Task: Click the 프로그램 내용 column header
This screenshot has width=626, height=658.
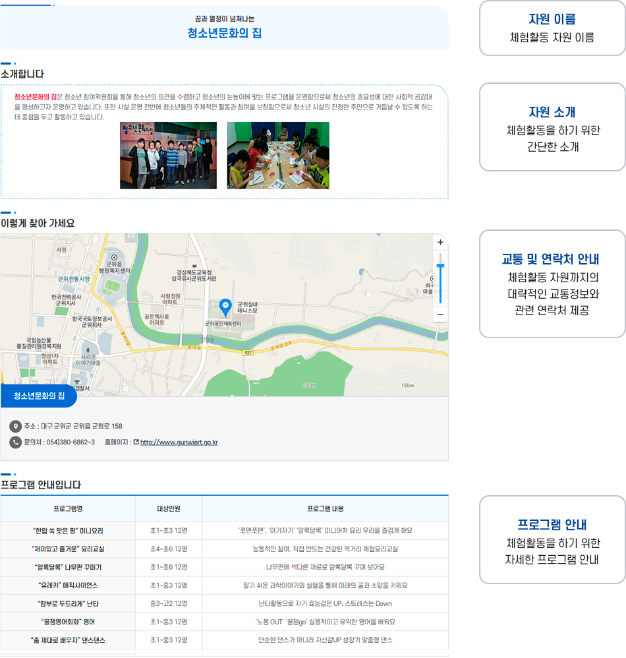Action: click(326, 508)
